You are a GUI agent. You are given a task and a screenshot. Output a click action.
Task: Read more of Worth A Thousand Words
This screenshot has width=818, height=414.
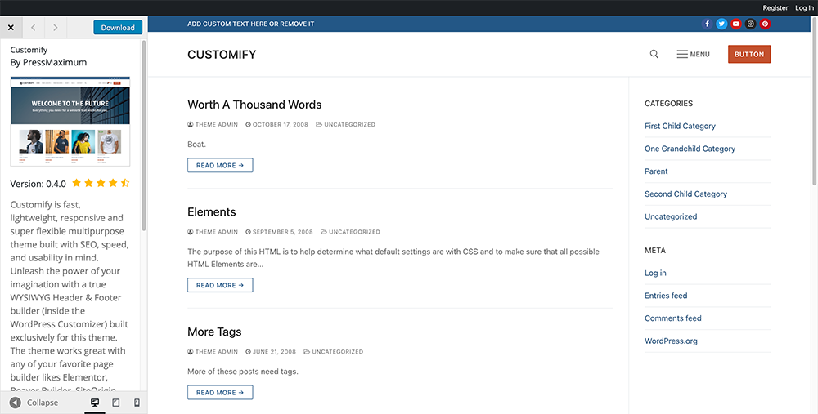point(220,165)
